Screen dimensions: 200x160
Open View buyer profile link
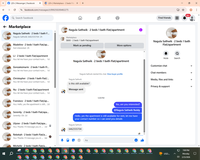click(115, 74)
